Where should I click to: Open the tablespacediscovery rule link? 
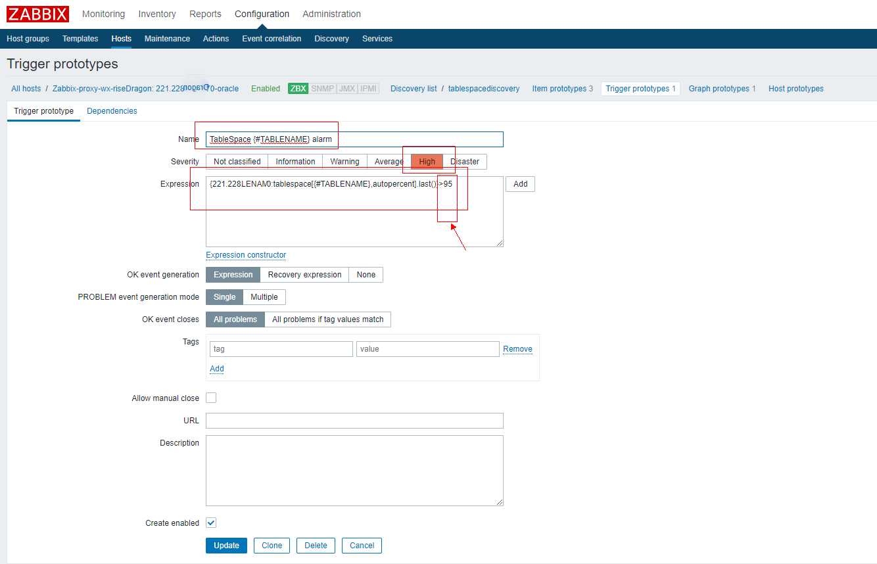point(484,89)
